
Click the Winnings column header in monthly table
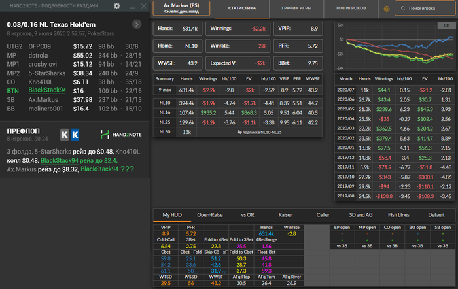(385, 78)
